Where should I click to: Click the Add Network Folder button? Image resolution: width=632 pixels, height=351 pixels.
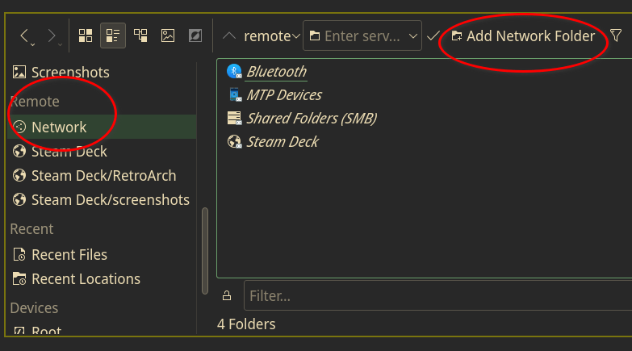pos(523,36)
